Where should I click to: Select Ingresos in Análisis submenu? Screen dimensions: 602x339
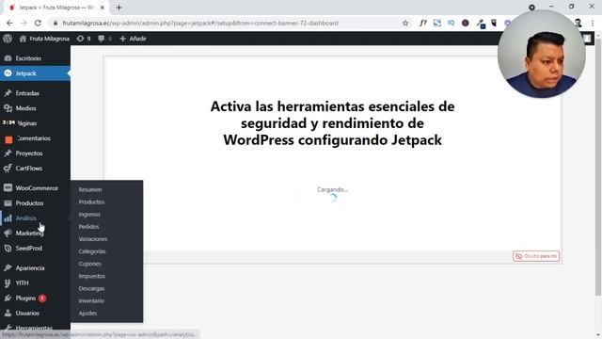pyautogui.click(x=89, y=215)
